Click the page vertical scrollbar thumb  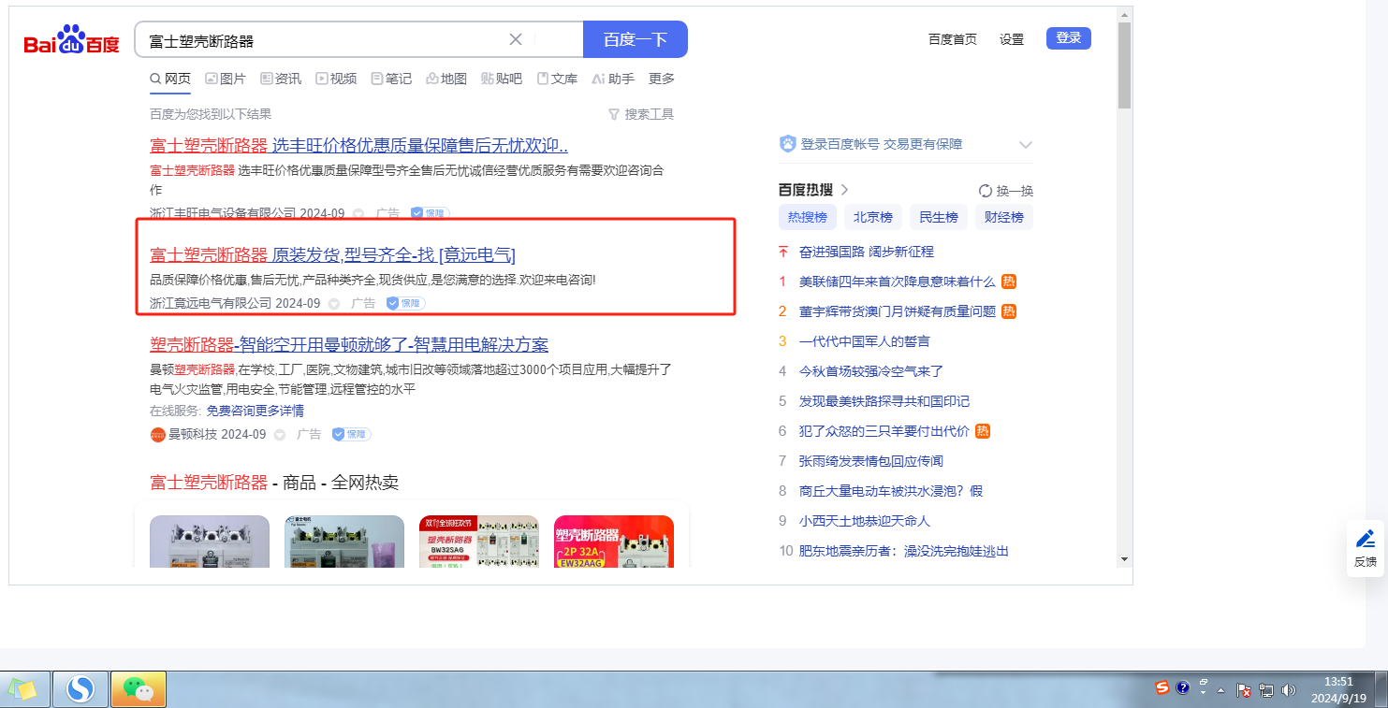pyautogui.click(x=1124, y=65)
